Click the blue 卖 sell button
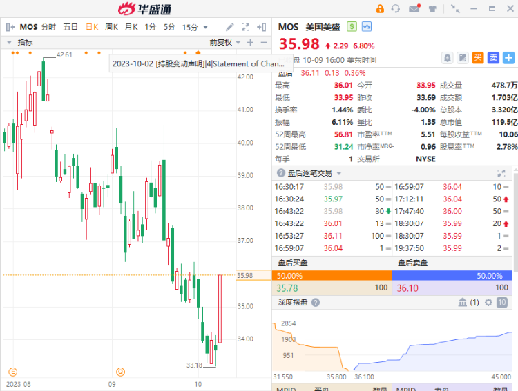The height and width of the screenshot is (391, 518). click(493, 58)
